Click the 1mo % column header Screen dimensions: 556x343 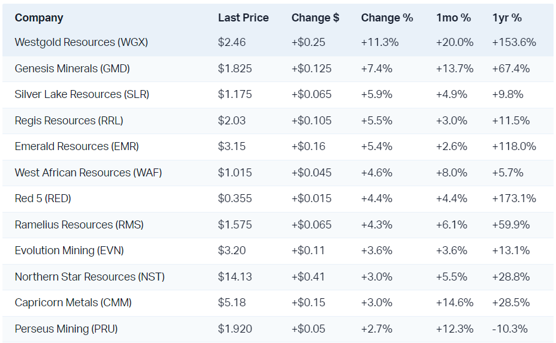[x=454, y=18]
